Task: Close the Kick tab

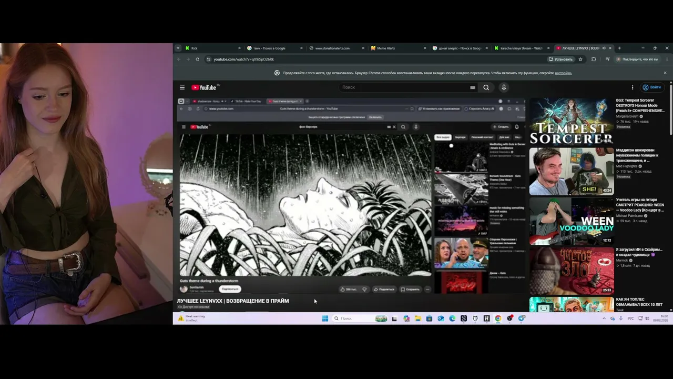Action: [239, 48]
